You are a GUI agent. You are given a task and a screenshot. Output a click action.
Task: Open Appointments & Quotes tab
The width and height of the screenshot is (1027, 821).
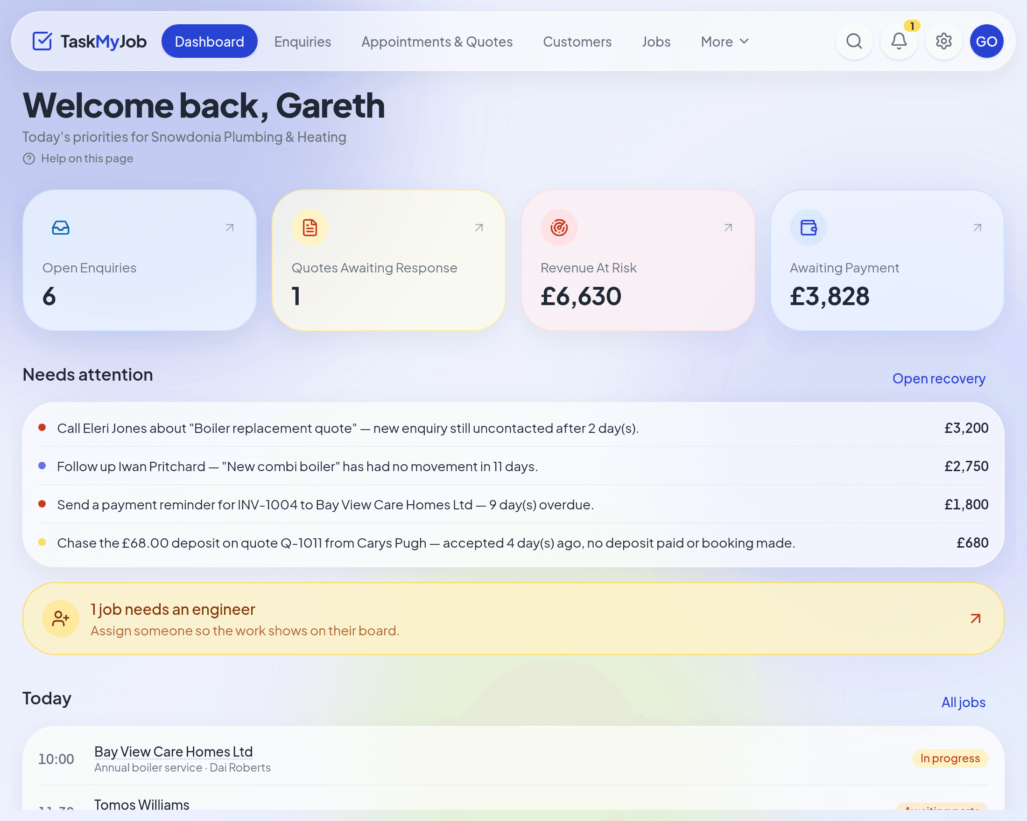coord(437,42)
